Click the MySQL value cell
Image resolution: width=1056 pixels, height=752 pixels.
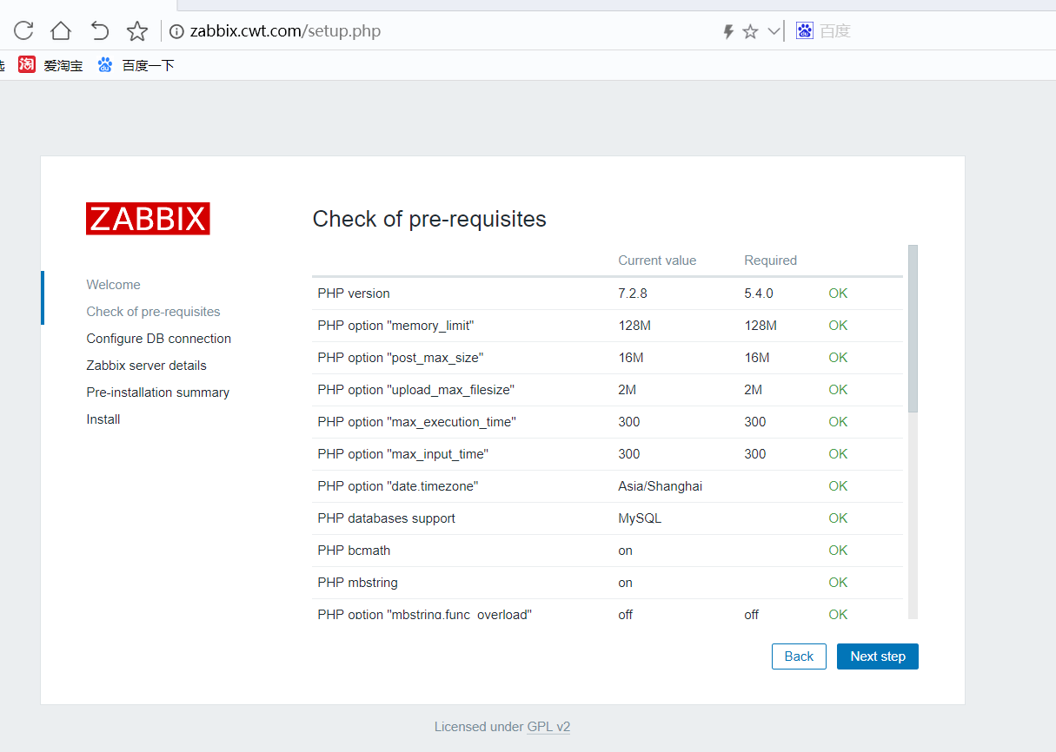point(639,518)
